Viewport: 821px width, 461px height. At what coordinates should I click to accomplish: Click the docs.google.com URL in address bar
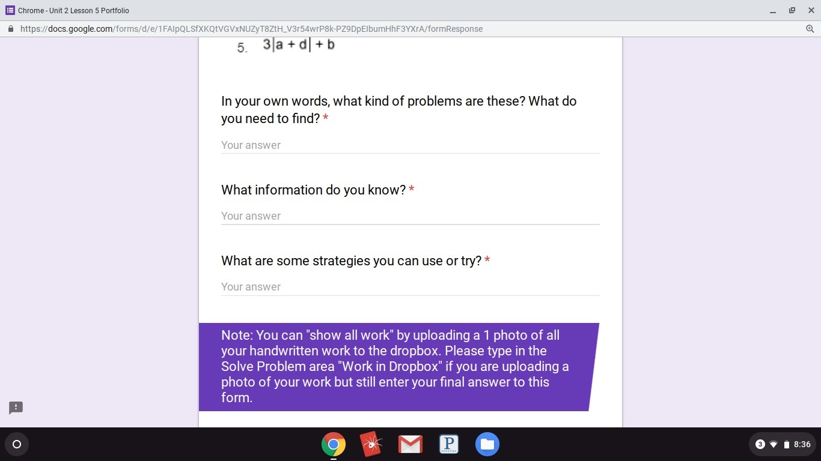pos(251,29)
